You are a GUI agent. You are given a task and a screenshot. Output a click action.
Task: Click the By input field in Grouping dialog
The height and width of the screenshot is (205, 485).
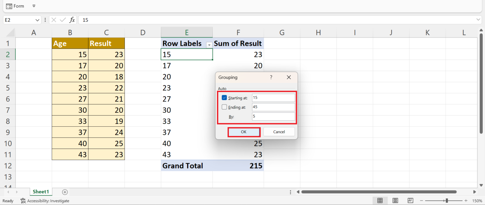pos(273,116)
